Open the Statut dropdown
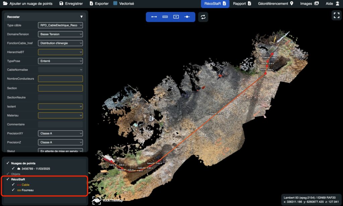Viewport: 343px width, 206px height. [x=60, y=150]
